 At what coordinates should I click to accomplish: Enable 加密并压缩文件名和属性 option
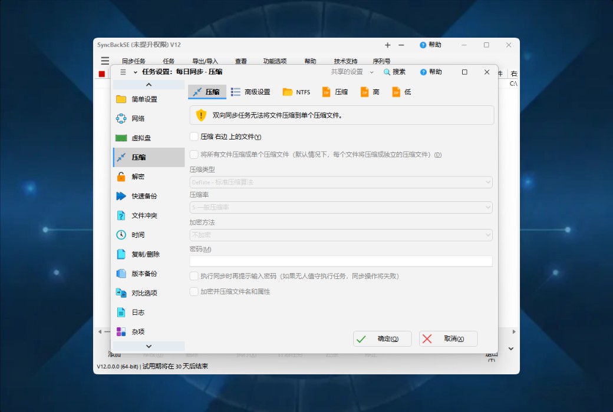pos(193,291)
